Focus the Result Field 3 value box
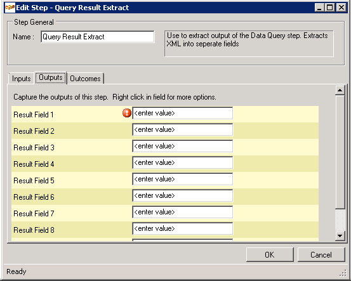 182,146
